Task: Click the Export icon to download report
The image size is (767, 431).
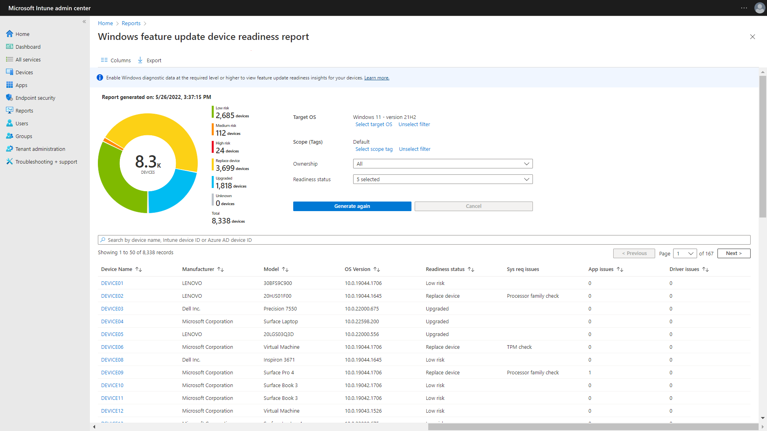Action: 141,60
